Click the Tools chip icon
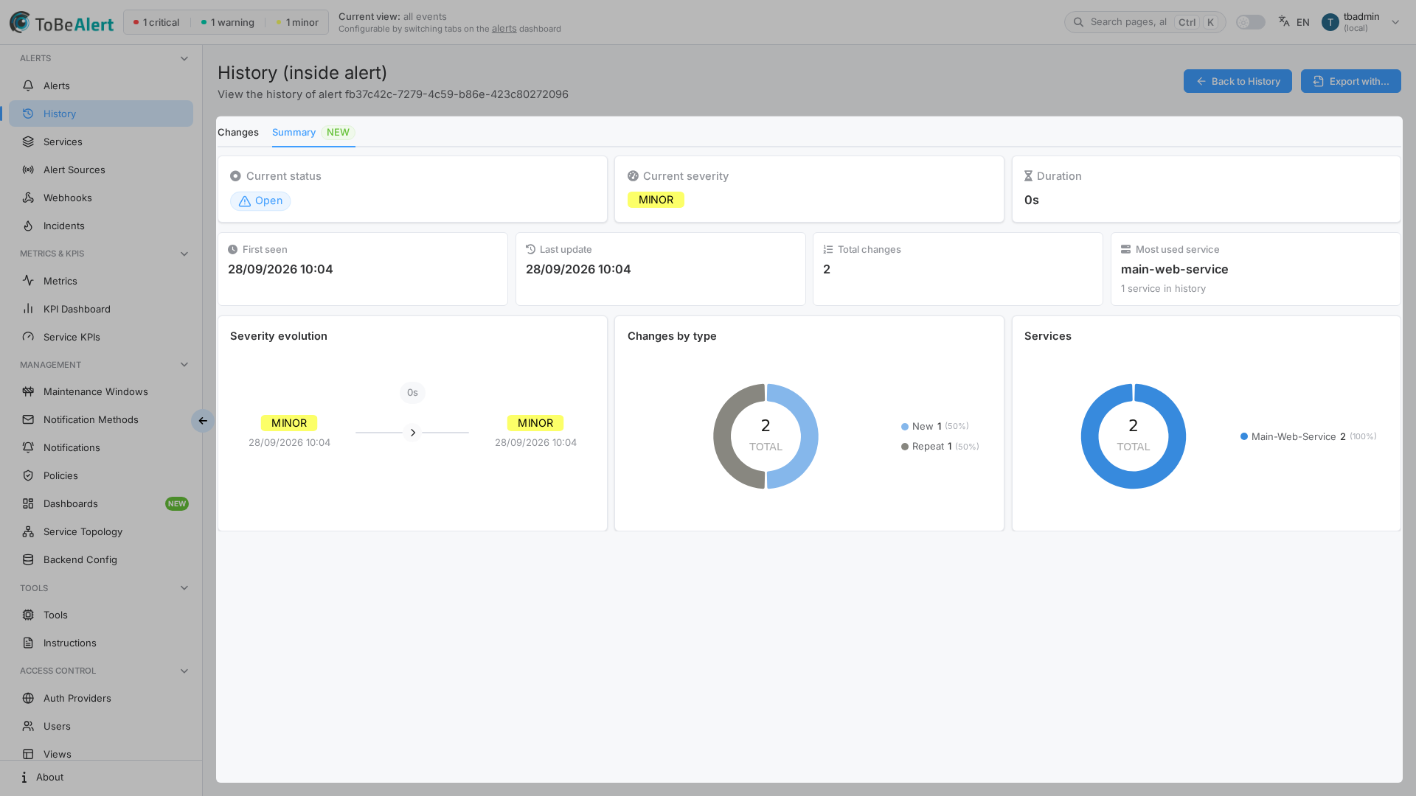This screenshot has height=796, width=1416. point(28,615)
